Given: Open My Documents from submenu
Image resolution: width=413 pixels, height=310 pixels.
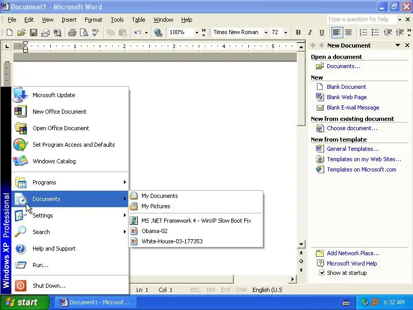Looking at the screenshot, I should pyautogui.click(x=196, y=196).
